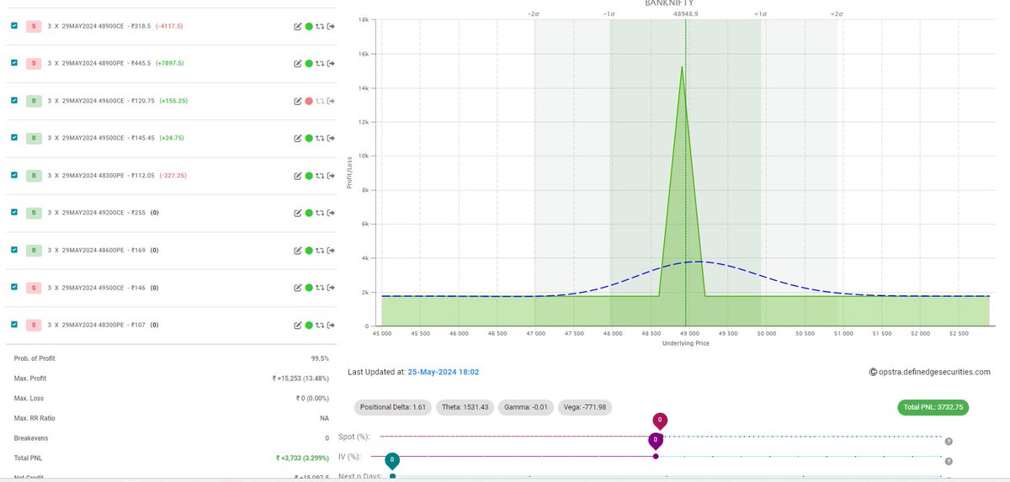
Task: Toggle the S badge on 48900PE row
Action: pos(34,64)
